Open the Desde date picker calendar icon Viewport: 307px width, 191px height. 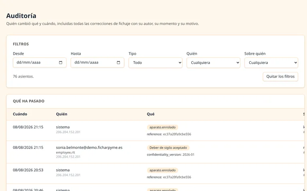point(61,63)
